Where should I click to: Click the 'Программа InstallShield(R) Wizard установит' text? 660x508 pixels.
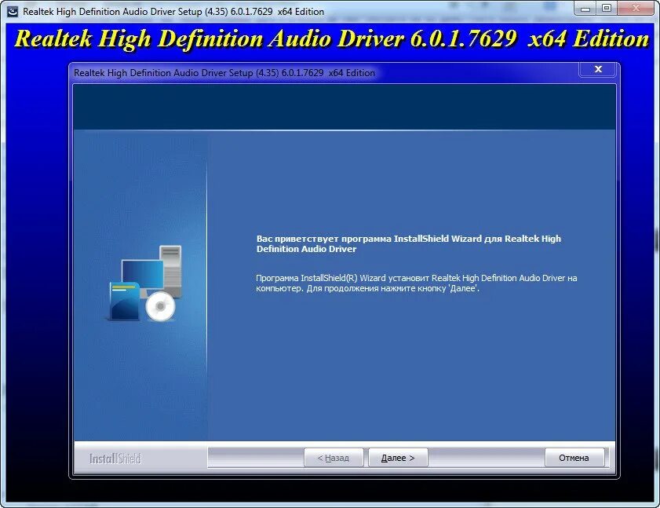(x=416, y=283)
